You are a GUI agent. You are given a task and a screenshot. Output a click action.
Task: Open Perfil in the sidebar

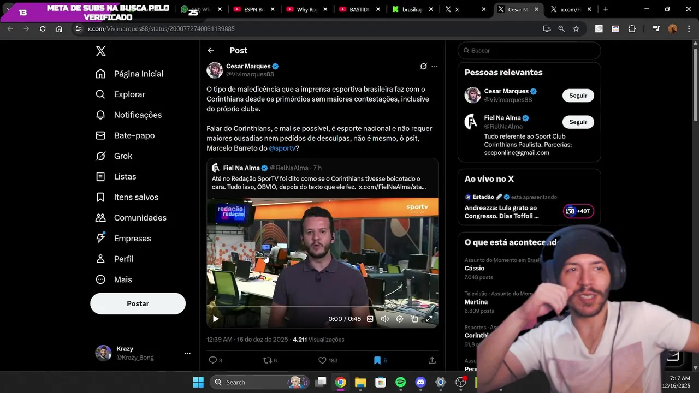[115, 259]
